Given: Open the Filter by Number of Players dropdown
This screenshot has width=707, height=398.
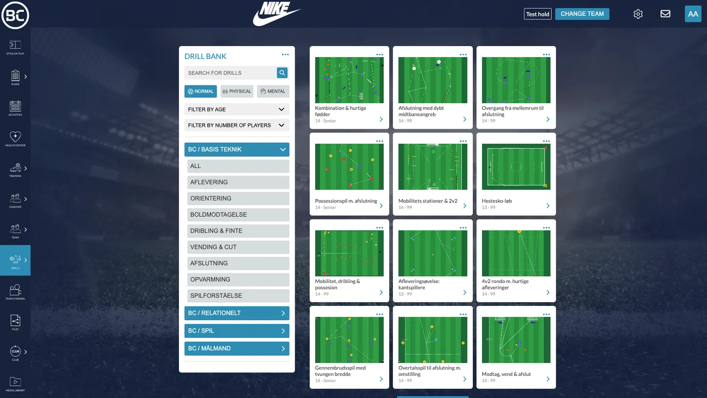Looking at the screenshot, I should click(x=237, y=126).
